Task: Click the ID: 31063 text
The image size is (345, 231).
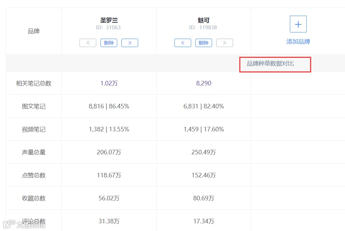Action: click(108, 28)
